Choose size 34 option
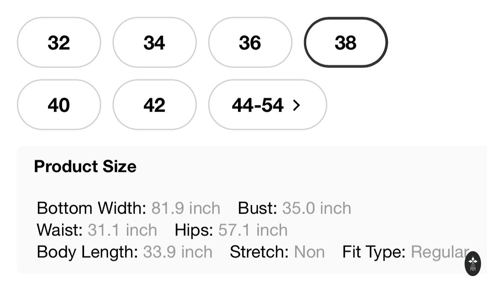 [x=154, y=43]
